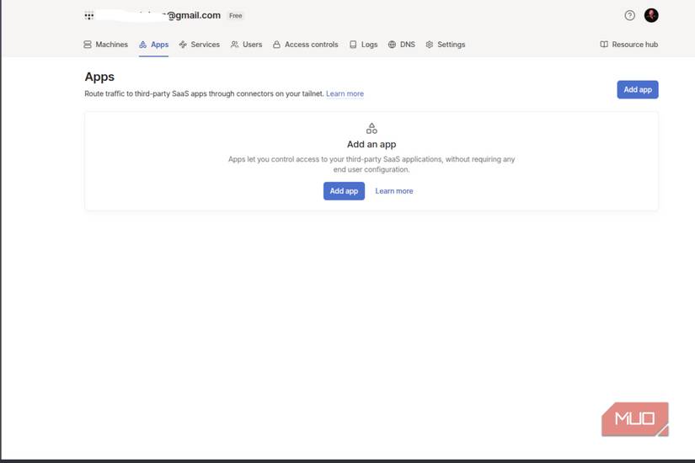Open the Settings tab
The height and width of the screenshot is (463, 695).
pos(446,45)
